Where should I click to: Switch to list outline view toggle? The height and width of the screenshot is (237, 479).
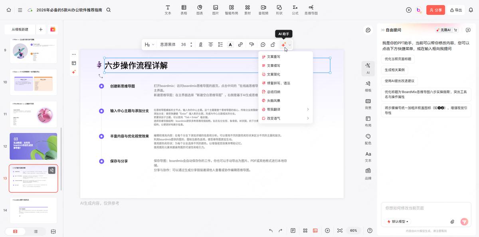tap(36, 231)
